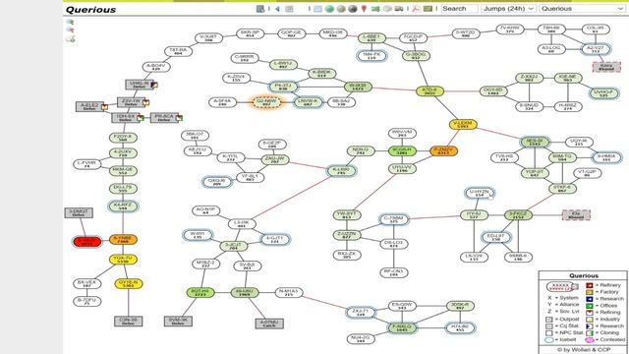Click the table-view icon right of the back arrow
Screen dimensions: 629x354
(x=289, y=9)
